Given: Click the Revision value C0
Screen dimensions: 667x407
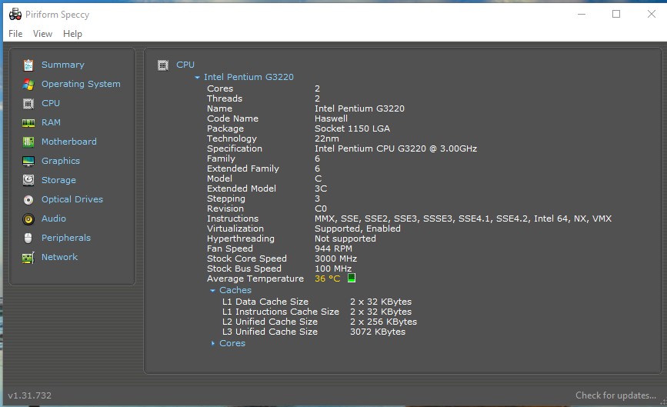Looking at the screenshot, I should (x=321, y=209).
